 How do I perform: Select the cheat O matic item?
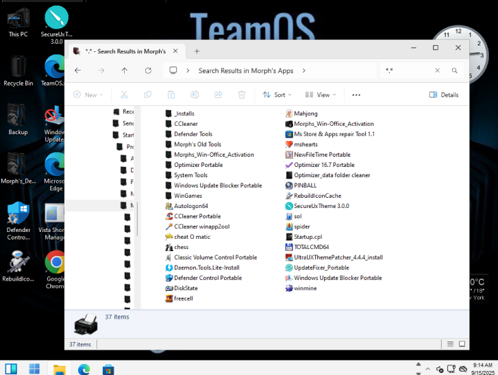[x=188, y=237]
